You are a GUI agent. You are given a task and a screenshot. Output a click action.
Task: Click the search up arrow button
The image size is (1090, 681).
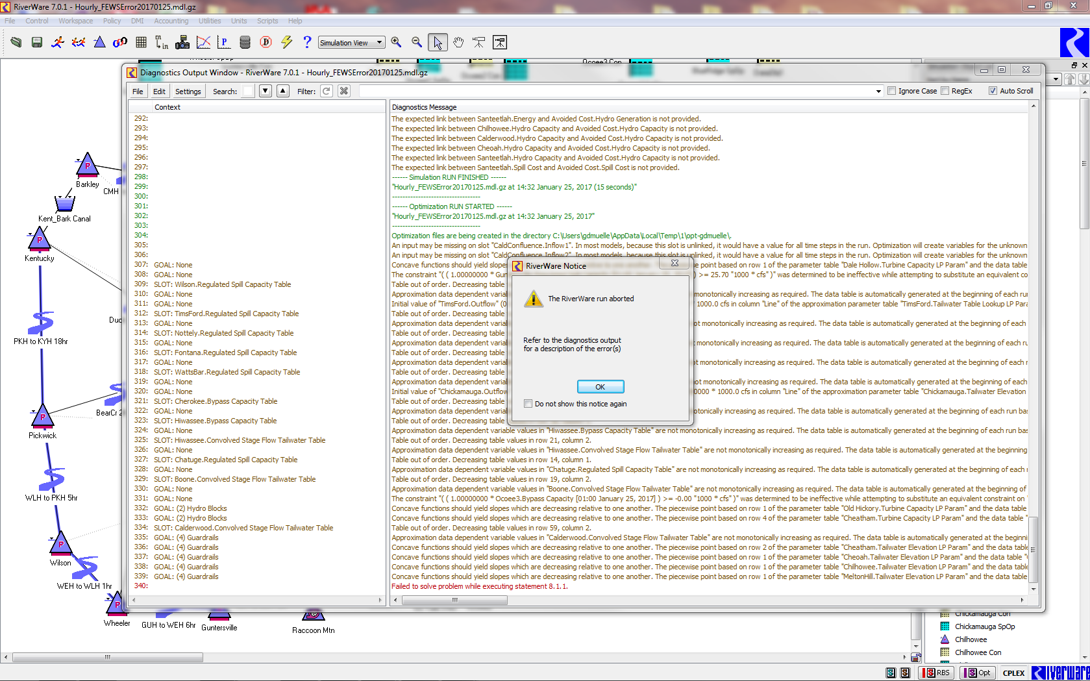pyautogui.click(x=283, y=91)
